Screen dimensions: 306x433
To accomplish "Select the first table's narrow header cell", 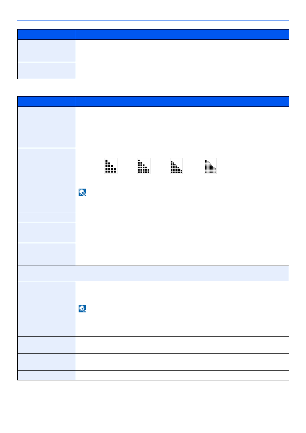I will pos(47,35).
